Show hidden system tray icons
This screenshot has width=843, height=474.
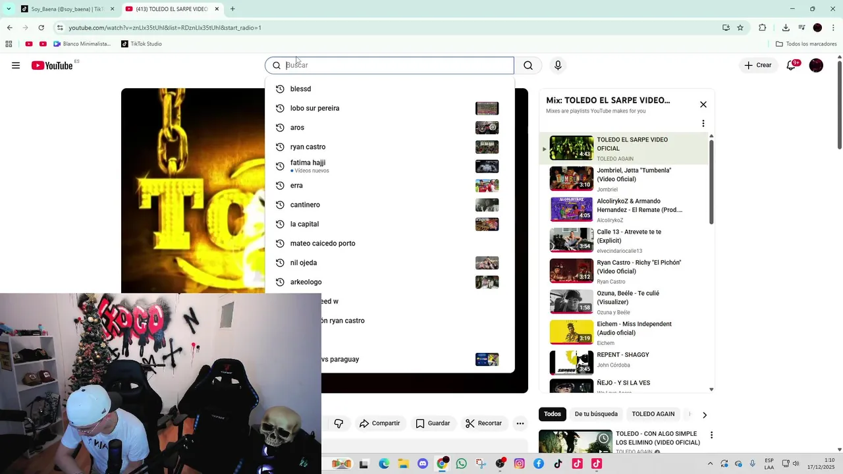coord(710,463)
